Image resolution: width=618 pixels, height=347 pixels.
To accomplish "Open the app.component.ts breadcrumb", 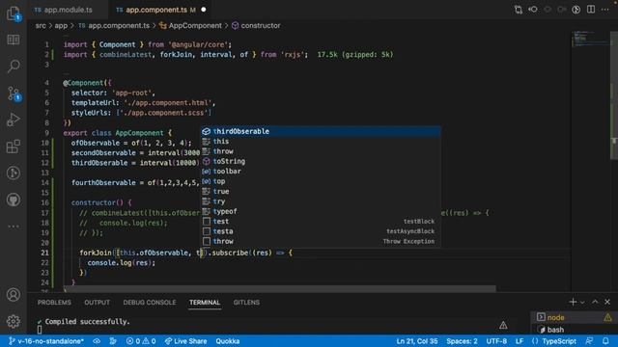I will 114,26.
